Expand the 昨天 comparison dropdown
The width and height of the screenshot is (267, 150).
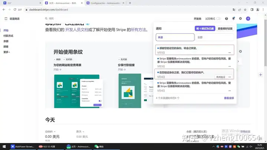click(80, 131)
